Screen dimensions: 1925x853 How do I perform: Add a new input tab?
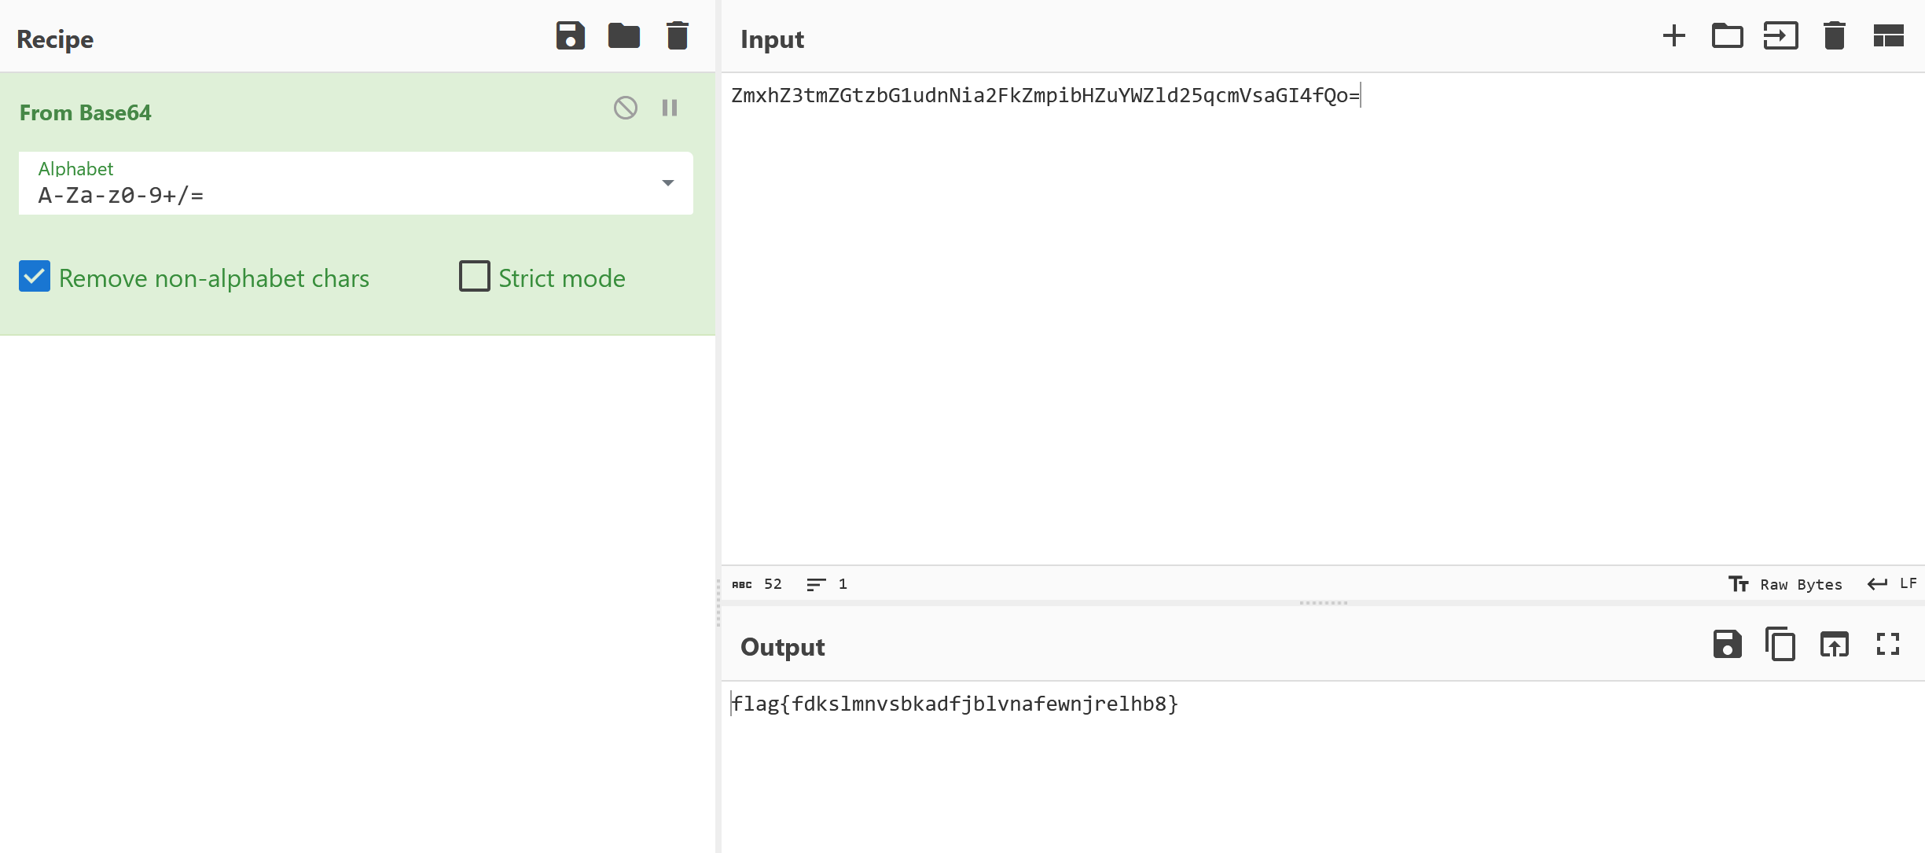1673,36
